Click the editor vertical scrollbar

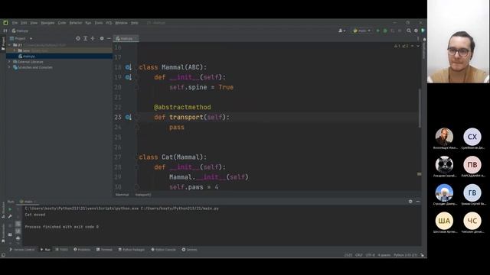(x=420, y=108)
